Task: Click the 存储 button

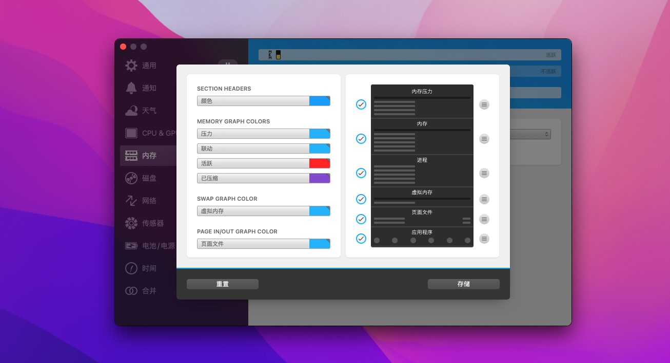Action: (463, 284)
